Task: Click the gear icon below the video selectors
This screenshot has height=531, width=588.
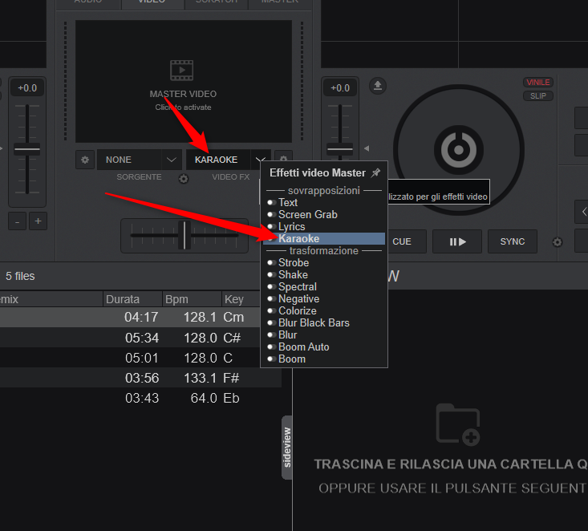Action: pos(183,178)
